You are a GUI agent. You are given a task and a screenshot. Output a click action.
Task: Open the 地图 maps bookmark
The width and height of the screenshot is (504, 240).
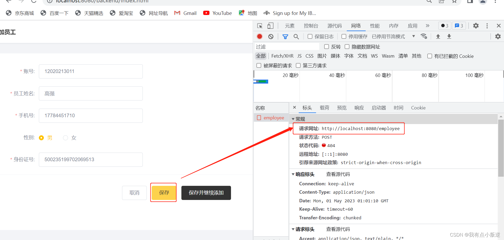click(248, 13)
